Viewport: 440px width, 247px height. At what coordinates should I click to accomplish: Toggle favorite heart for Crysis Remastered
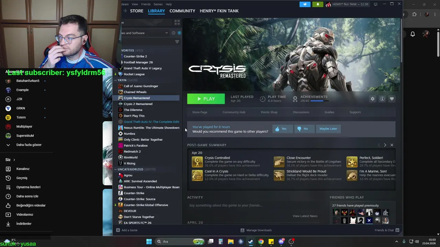click(392, 99)
